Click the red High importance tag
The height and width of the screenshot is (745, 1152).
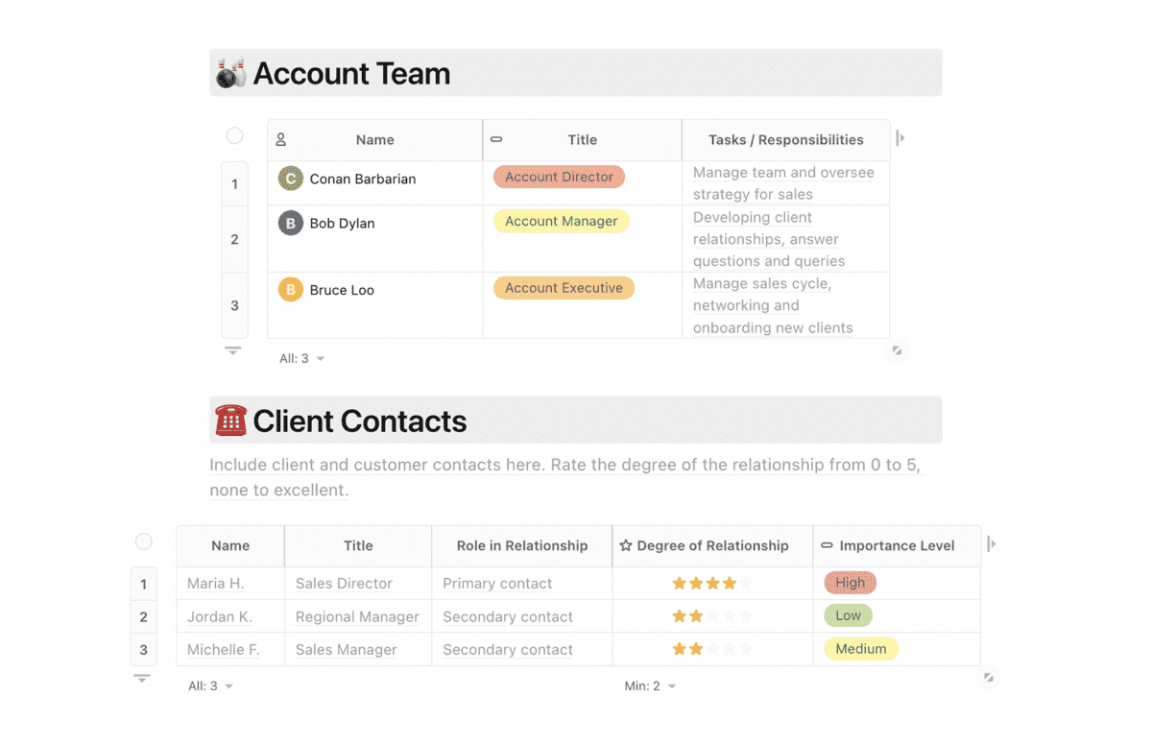coord(851,583)
